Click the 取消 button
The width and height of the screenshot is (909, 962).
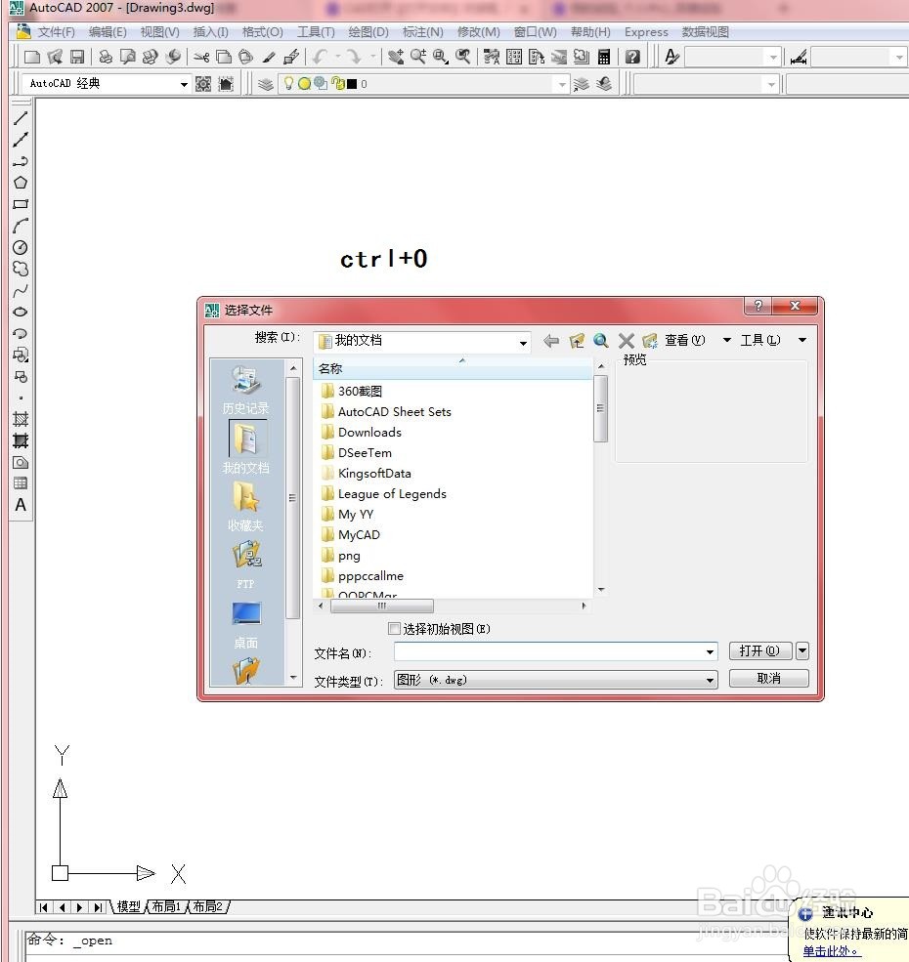[769, 679]
